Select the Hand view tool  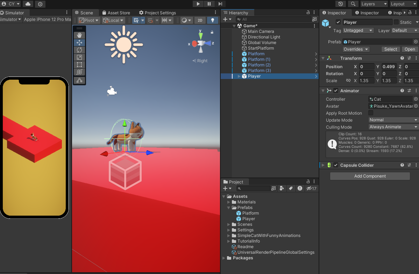pyautogui.click(x=79, y=35)
